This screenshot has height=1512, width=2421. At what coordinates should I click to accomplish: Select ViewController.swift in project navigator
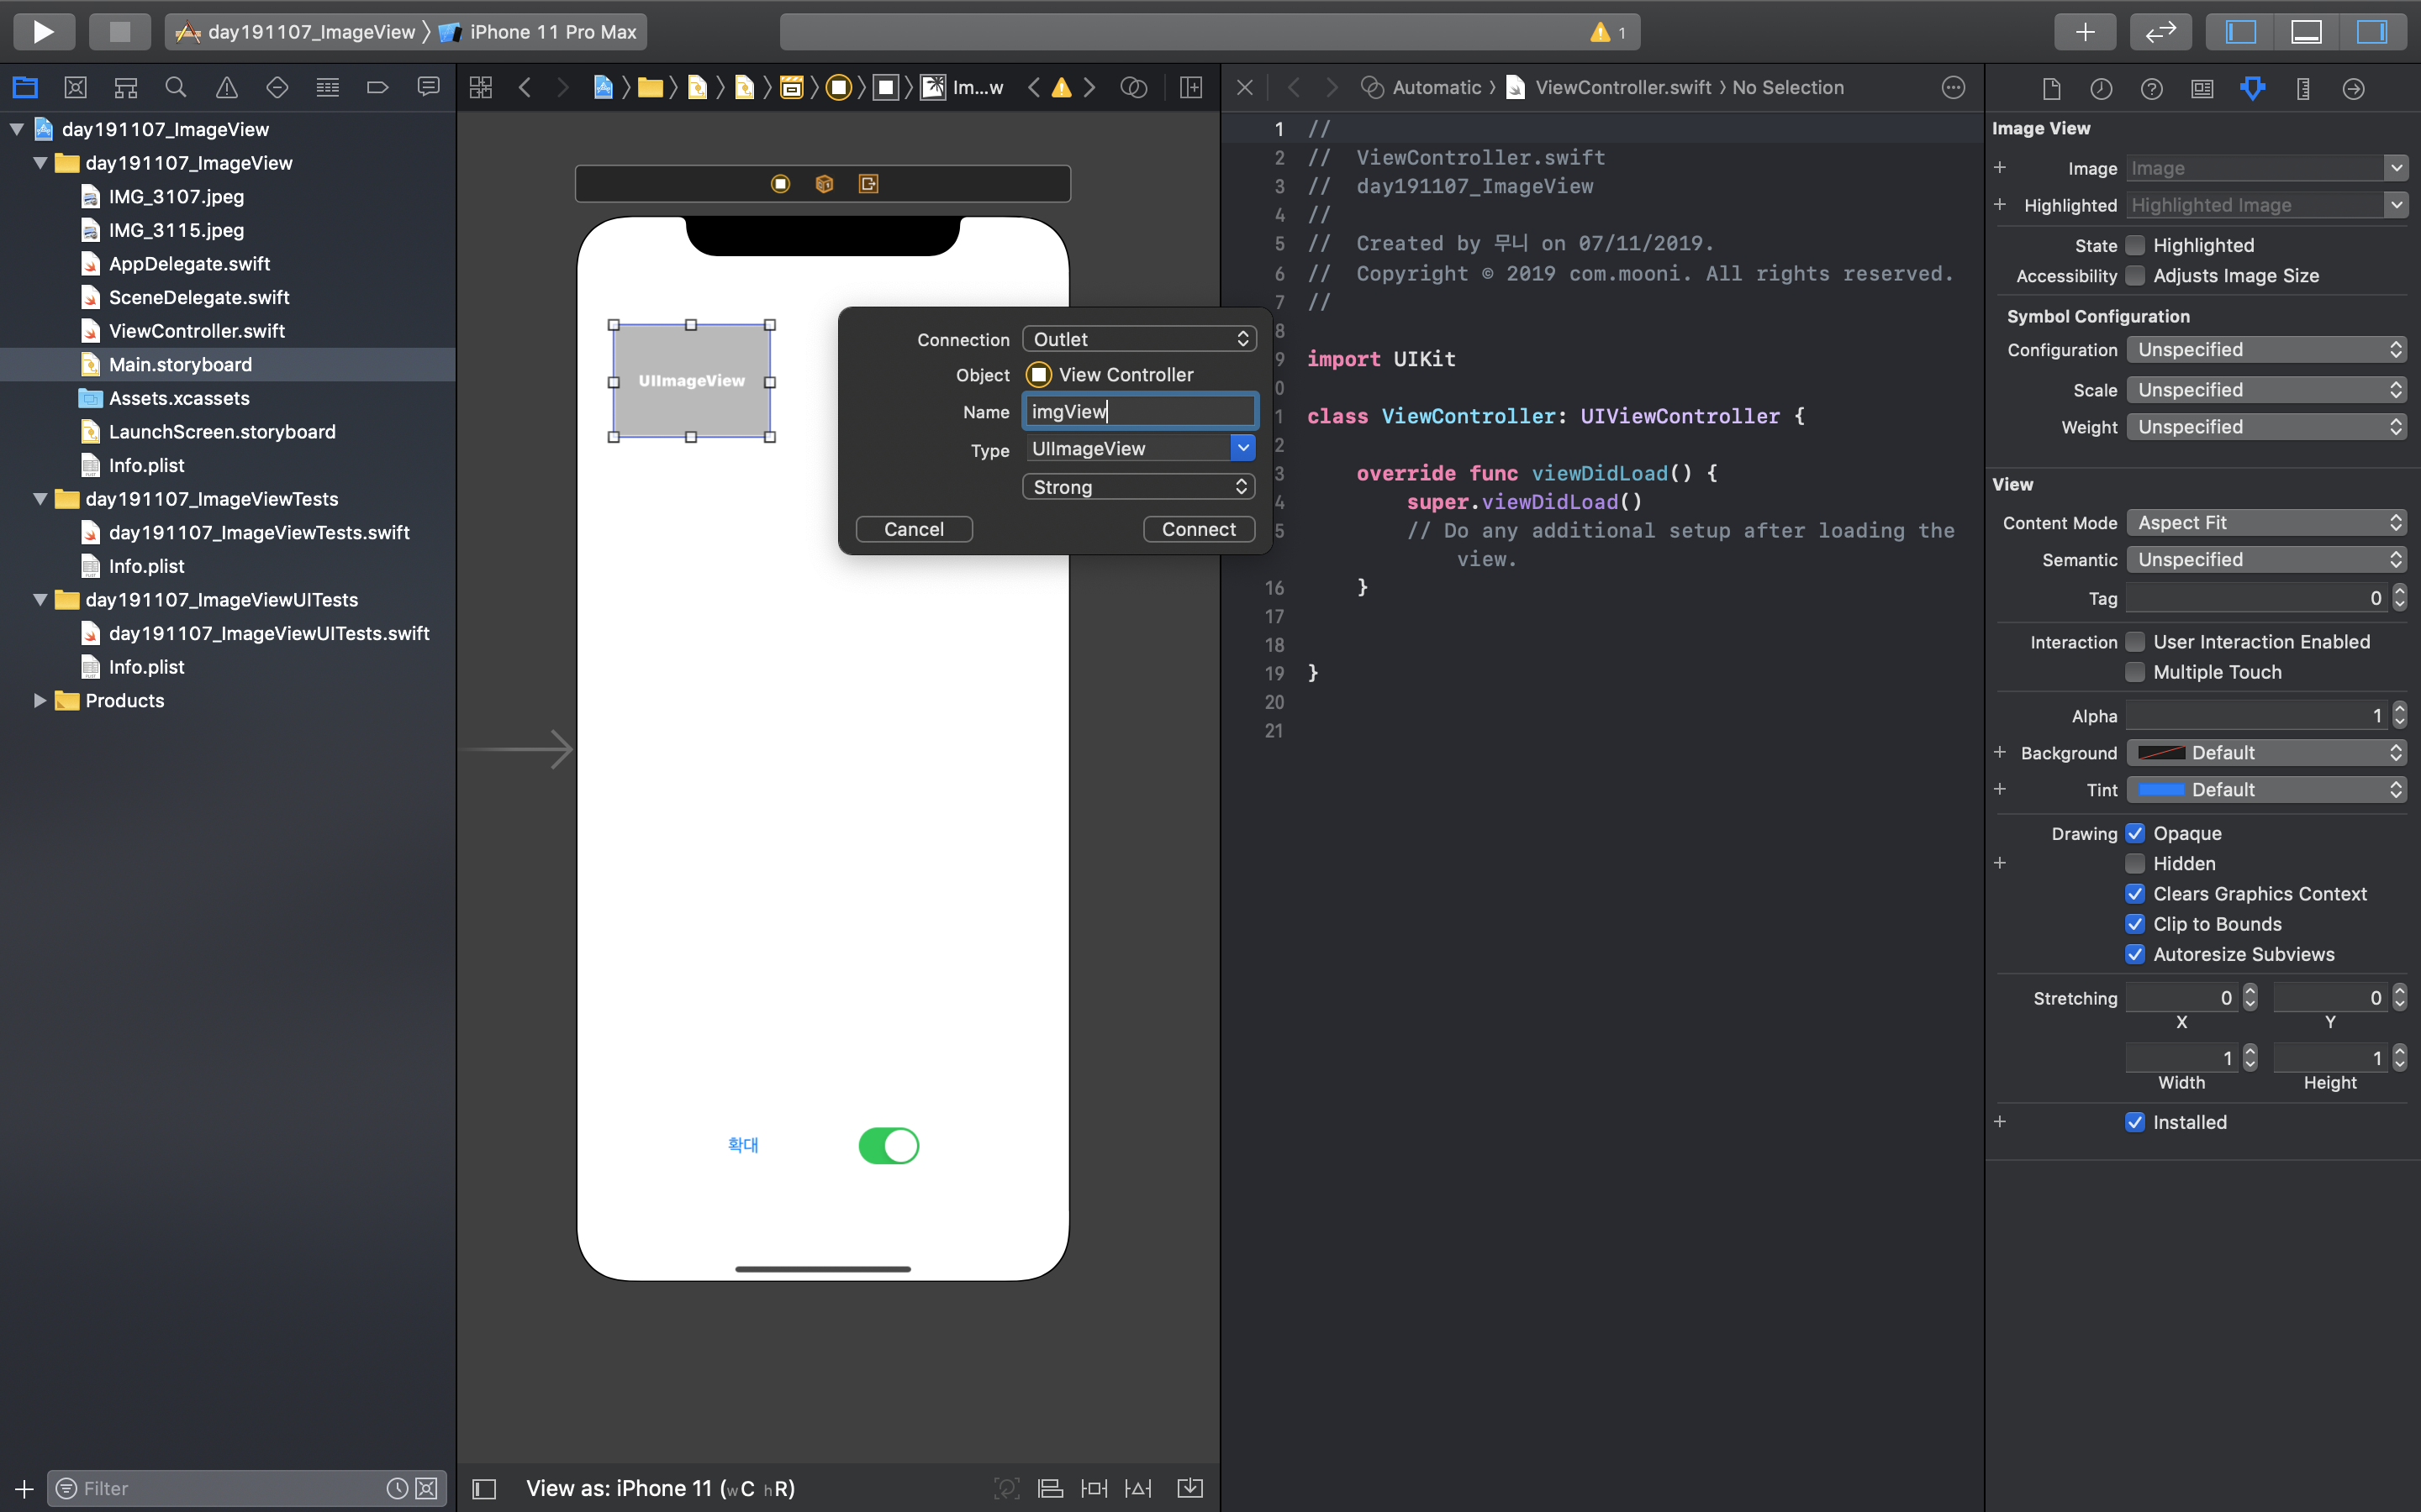[196, 331]
